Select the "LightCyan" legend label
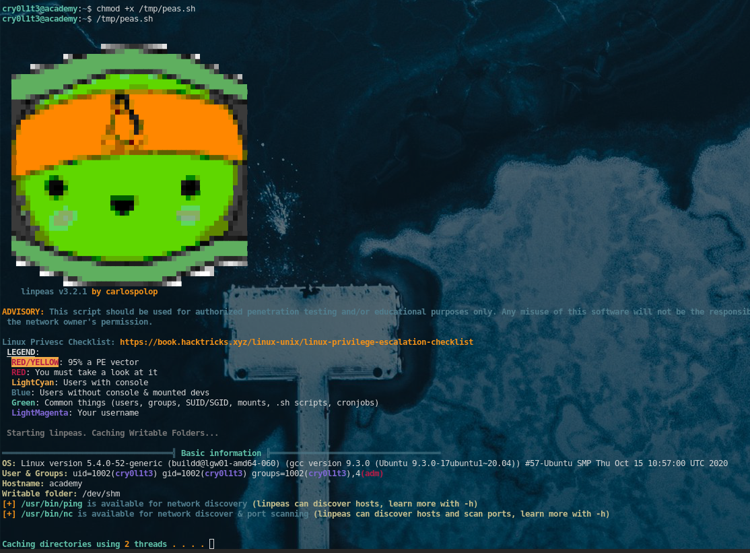The height and width of the screenshot is (553, 750). (32, 382)
